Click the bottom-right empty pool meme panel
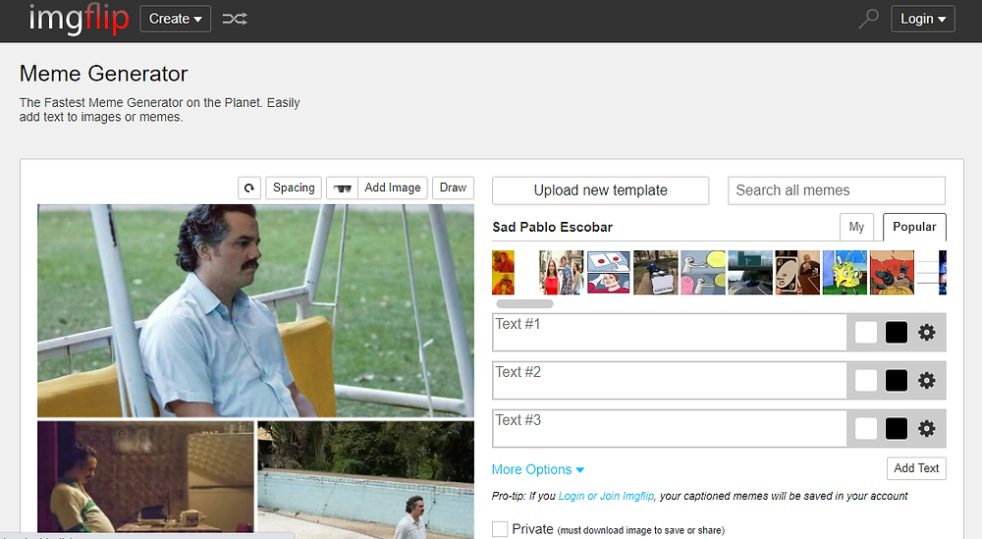 pos(365,479)
